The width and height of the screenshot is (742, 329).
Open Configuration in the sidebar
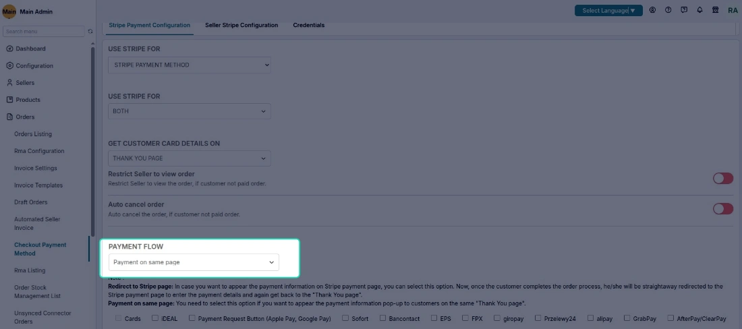tap(34, 65)
